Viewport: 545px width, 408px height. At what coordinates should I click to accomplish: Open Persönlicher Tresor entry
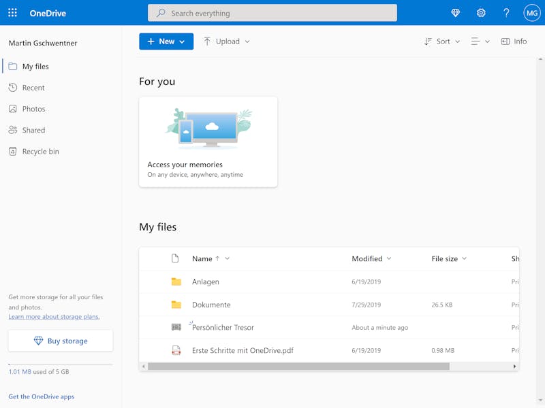coord(223,328)
